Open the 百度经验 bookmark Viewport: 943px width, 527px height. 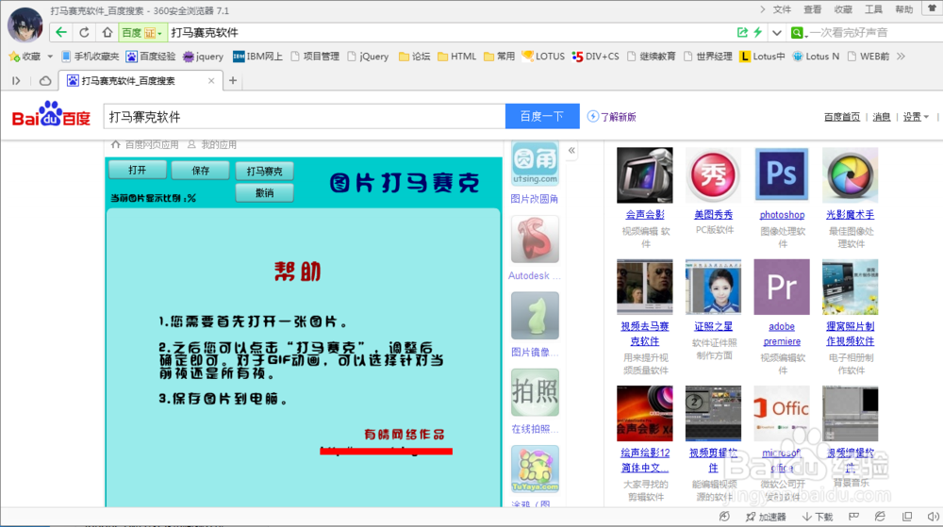[151, 57]
